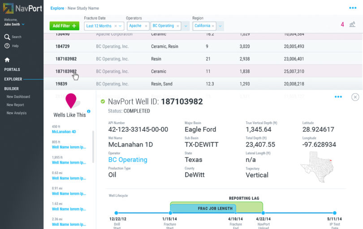Screen dimensions: 363x229
Task: Click the Texas map thumbnail
Action: point(317,167)
